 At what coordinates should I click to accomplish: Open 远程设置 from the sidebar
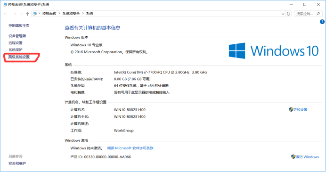[x=16, y=43]
